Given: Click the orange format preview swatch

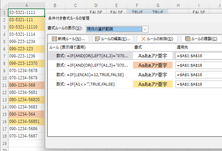Looking at the screenshot, I should click(153, 65).
